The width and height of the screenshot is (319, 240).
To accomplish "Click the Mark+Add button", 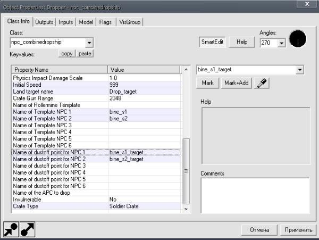I will click(237, 83).
